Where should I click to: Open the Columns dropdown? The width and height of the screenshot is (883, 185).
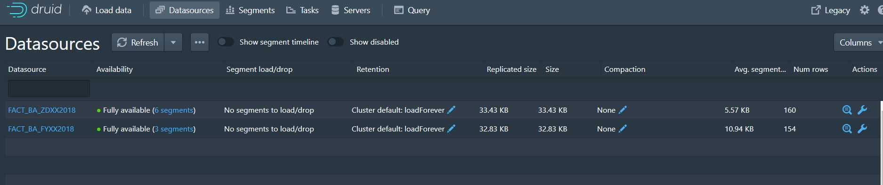click(x=859, y=42)
